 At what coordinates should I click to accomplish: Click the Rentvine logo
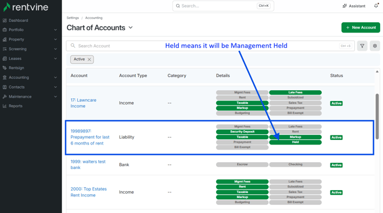(x=26, y=7)
